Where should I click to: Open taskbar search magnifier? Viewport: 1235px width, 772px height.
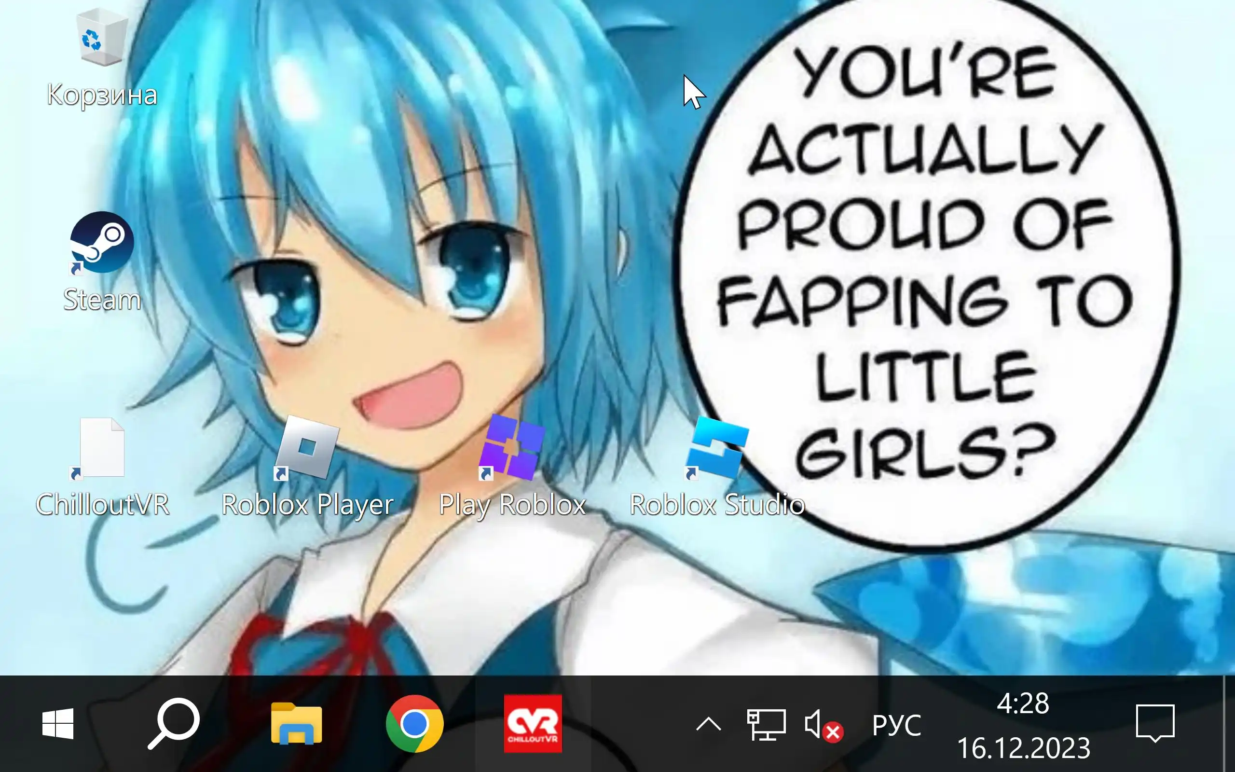(x=174, y=724)
